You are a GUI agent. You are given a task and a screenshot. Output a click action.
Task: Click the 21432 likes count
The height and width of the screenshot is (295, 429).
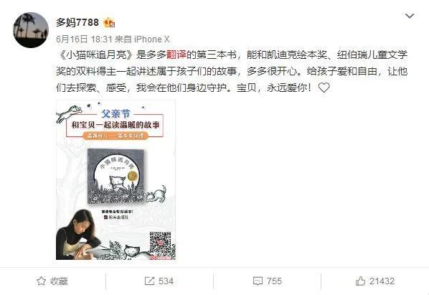(x=382, y=281)
